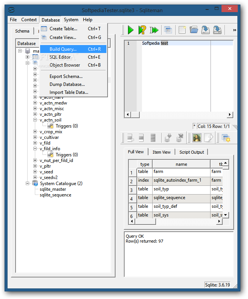Viewport: 248px width, 299px height.
Task: Select sqlite_master in the tree
Action: (x=53, y=189)
